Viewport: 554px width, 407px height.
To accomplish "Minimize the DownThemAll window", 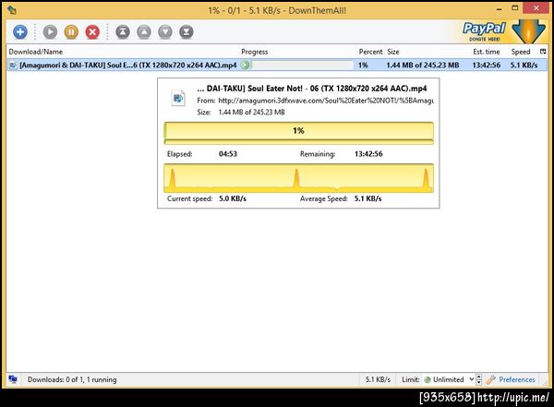I will (499, 9).
